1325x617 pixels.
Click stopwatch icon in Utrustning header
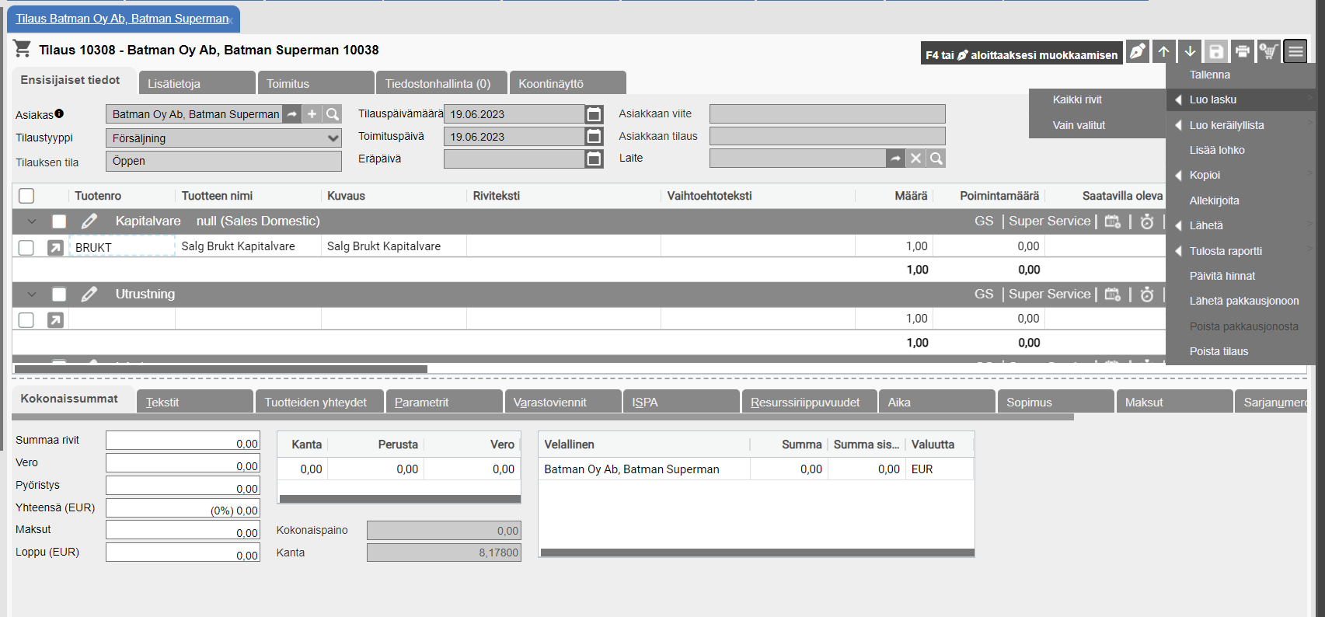pyautogui.click(x=1147, y=295)
